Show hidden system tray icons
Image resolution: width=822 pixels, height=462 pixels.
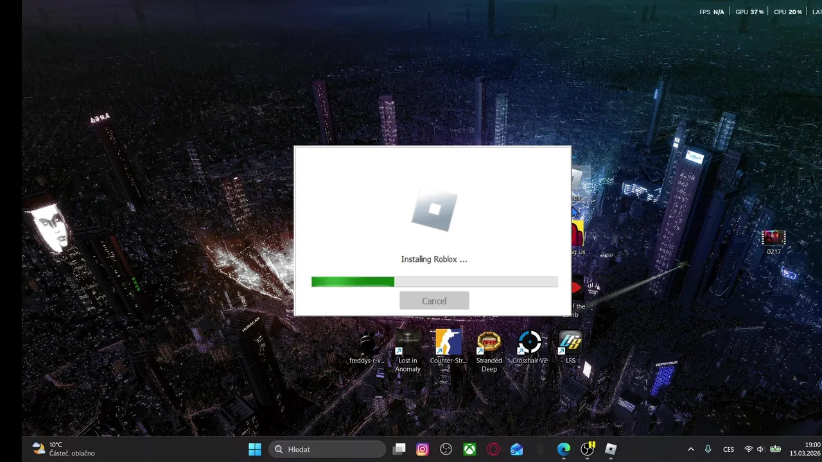[x=691, y=449]
